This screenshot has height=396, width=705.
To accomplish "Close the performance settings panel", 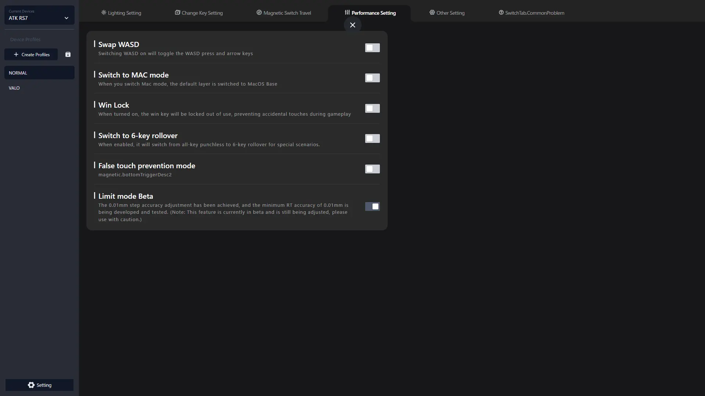I will (353, 25).
